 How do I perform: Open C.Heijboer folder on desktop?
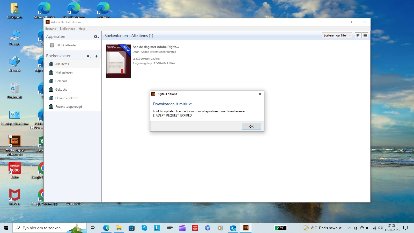pos(15,10)
